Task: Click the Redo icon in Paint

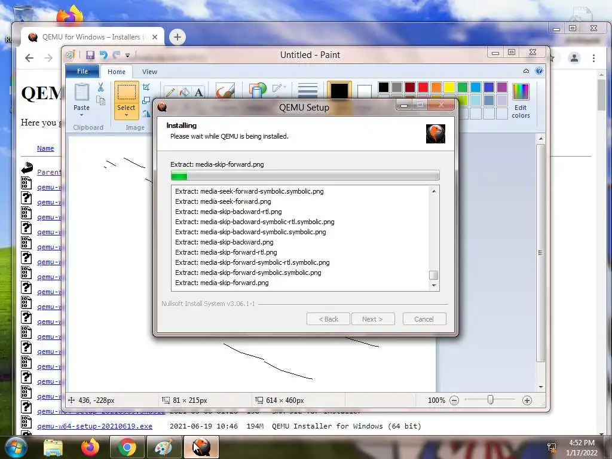Action: [117, 55]
